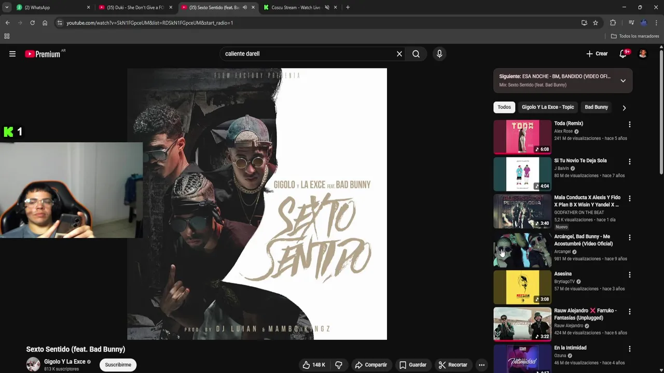Select the Bad Bunny filter chip
The width and height of the screenshot is (664, 373).
596,107
